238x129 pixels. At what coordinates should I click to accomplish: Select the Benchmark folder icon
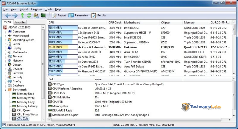point(10,89)
